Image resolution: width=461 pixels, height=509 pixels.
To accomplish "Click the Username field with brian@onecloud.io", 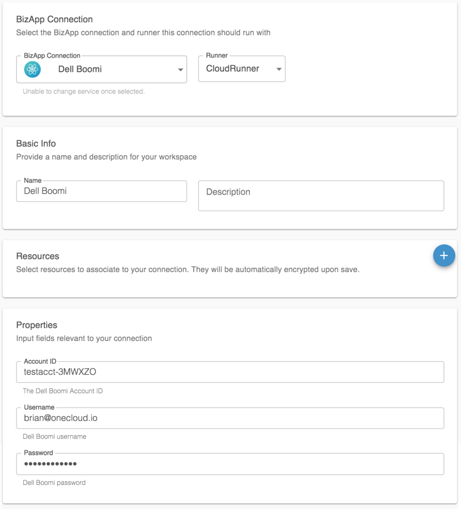I will [230, 418].
